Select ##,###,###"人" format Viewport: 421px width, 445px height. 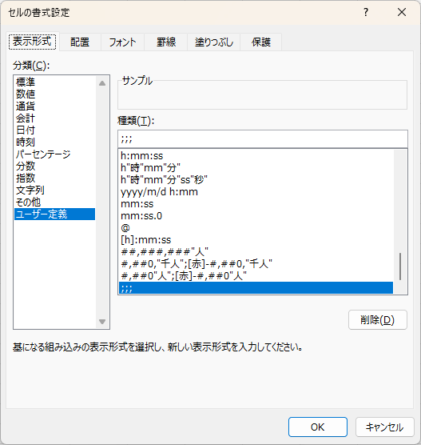point(256,252)
